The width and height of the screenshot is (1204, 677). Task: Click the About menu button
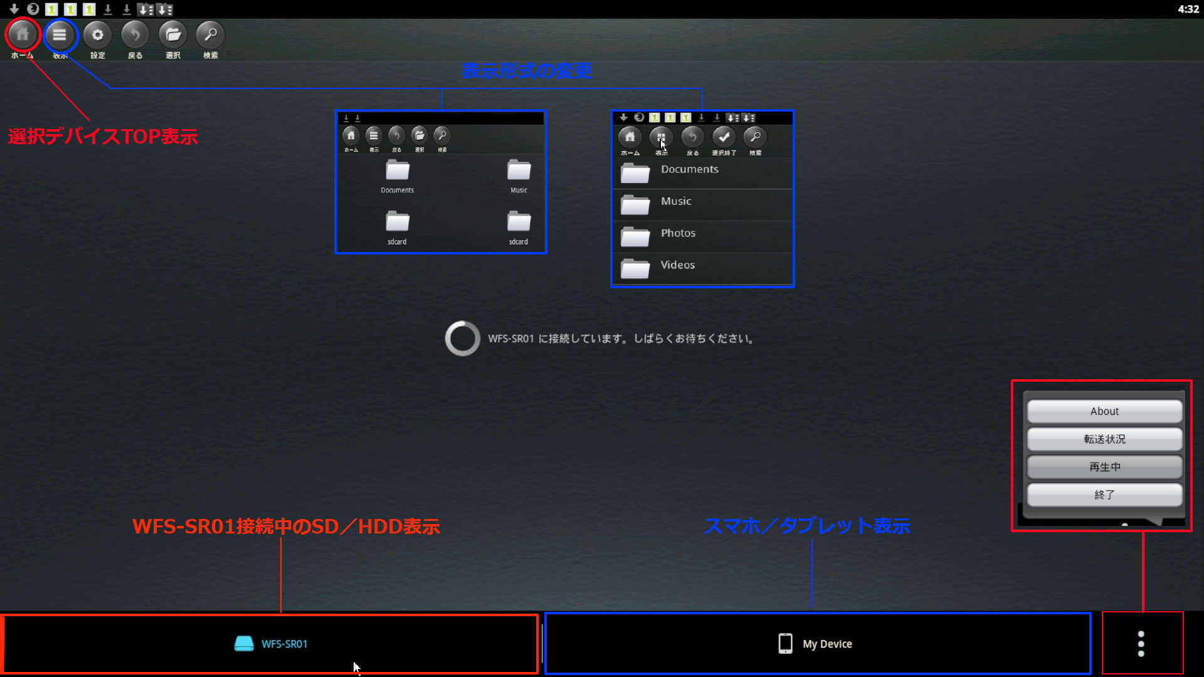tap(1104, 411)
